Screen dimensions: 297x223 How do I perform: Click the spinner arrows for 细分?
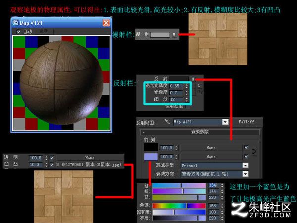[187, 100]
